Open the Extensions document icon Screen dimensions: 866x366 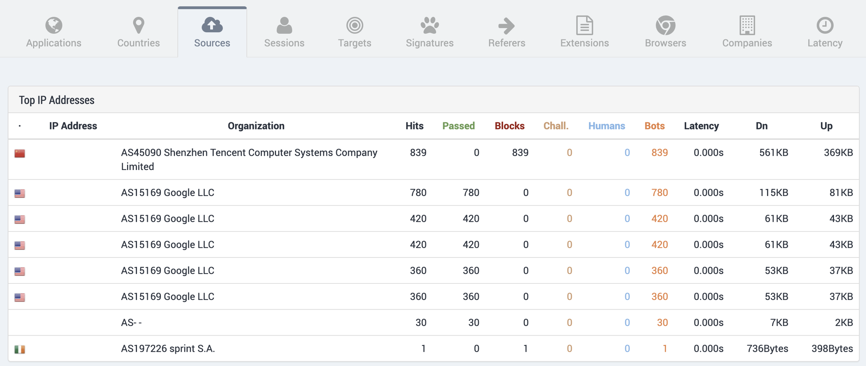click(584, 25)
